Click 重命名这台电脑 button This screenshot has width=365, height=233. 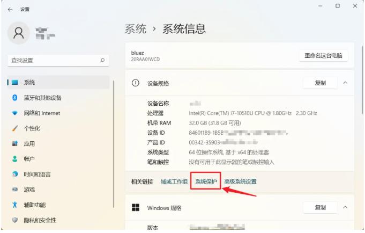tap(323, 56)
